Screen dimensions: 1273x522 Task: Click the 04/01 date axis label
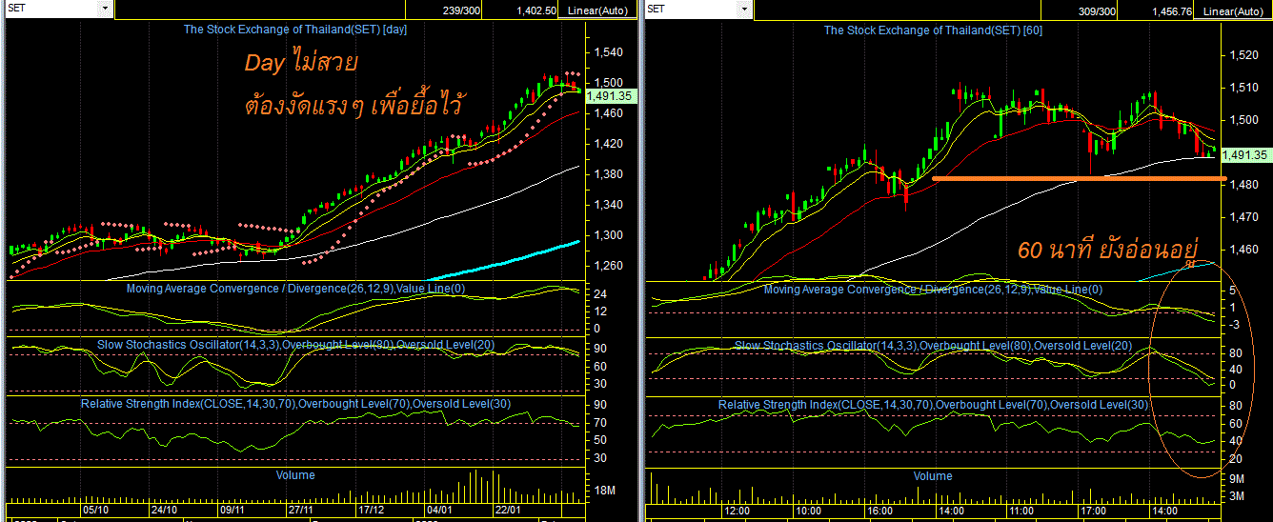438,510
